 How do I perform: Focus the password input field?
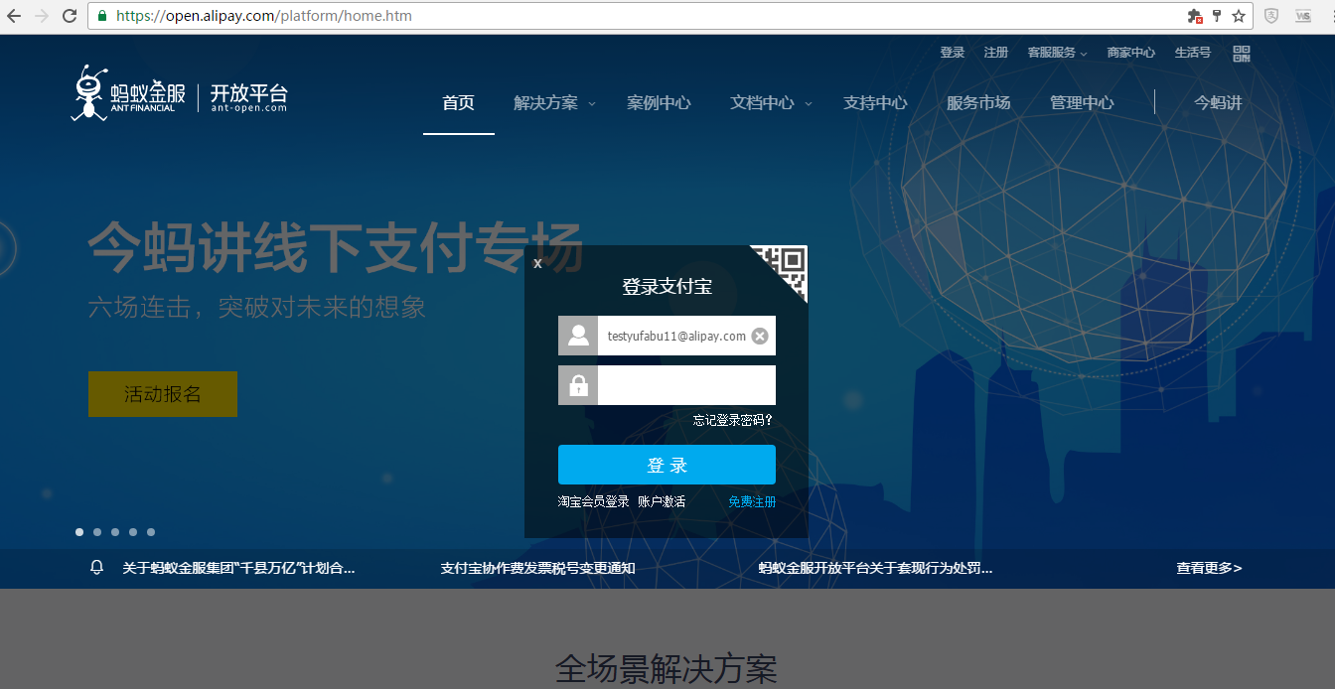click(686, 385)
